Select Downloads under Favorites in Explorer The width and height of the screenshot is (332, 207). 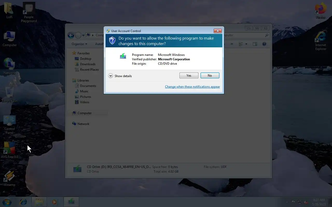click(x=85, y=64)
